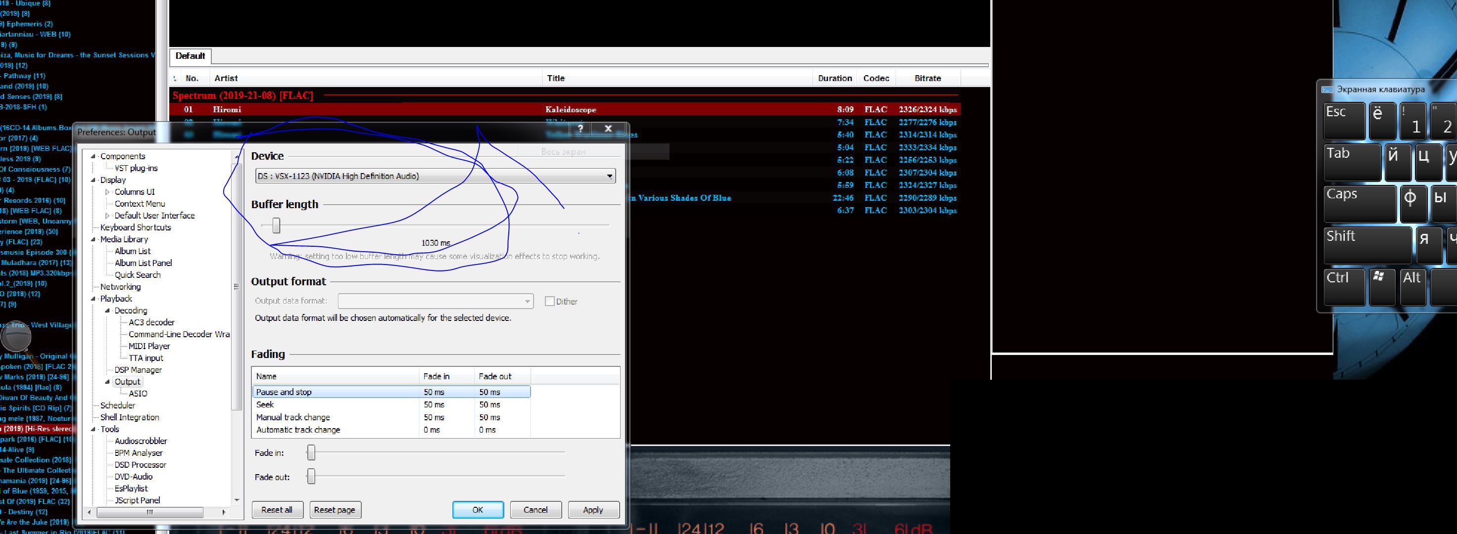This screenshot has width=1457, height=534.
Task: Expand the Columns UI tree node
Action: tap(107, 192)
